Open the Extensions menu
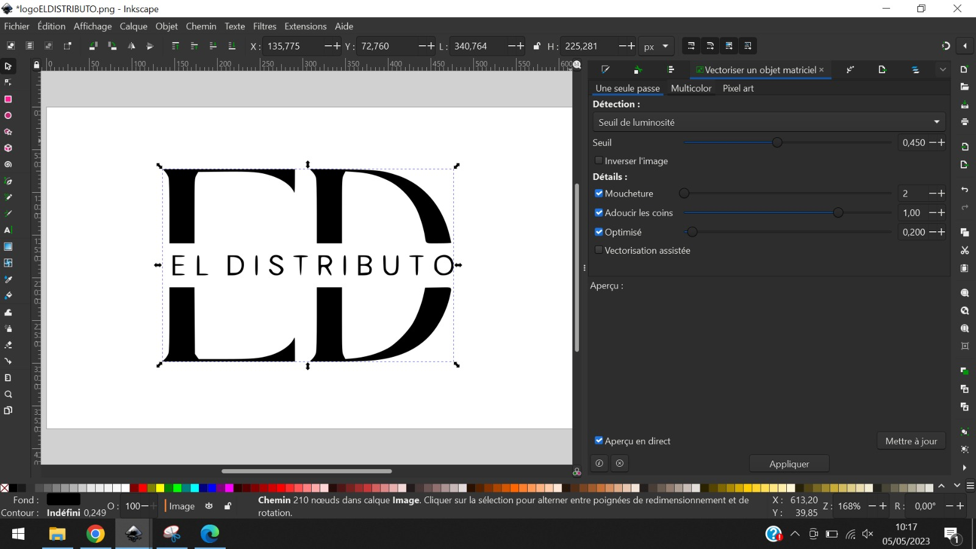This screenshot has height=549, width=976. (305, 26)
